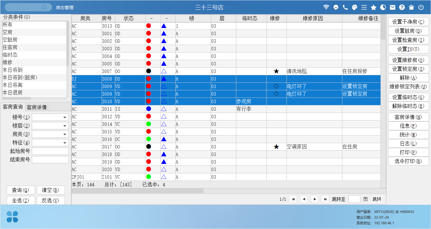Viewport: 431px width, 229px height.
Task: Click the Wi-Fi network status icon
Action: [x=326, y=7]
